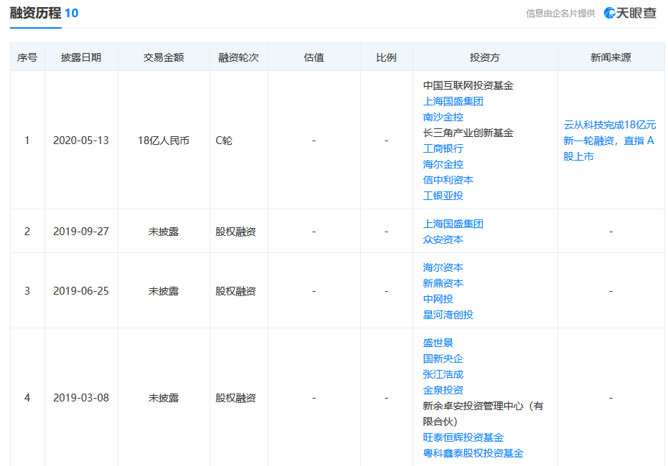Select the date 2020-05-13 cell
Image resolution: width=668 pixels, height=466 pixels.
click(x=81, y=141)
